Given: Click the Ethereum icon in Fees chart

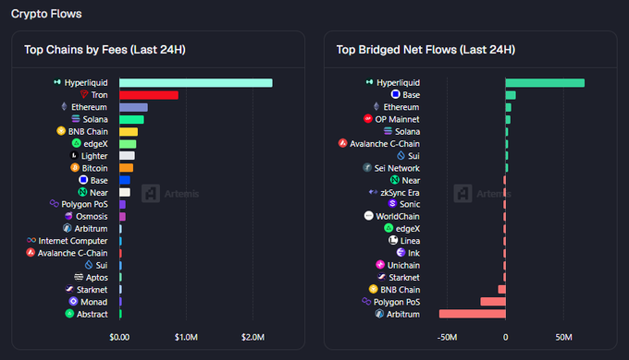Looking at the screenshot, I should 64,106.
